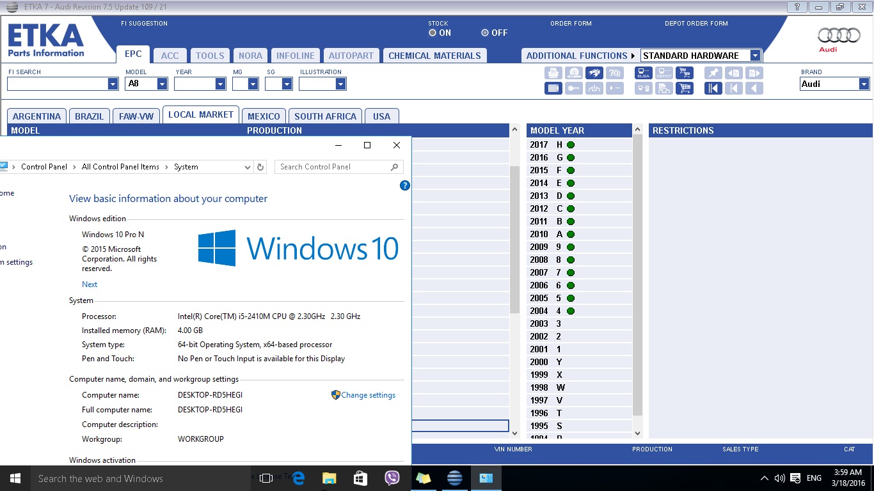
Task: Set STOCK option to OFF
Action: (485, 33)
